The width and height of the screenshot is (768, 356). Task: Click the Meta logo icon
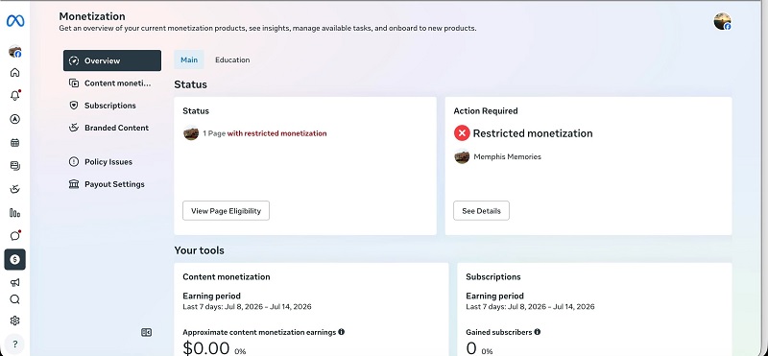click(15, 21)
